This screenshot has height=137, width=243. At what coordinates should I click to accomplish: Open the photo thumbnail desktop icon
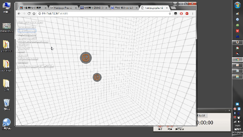click(x=6, y=27)
